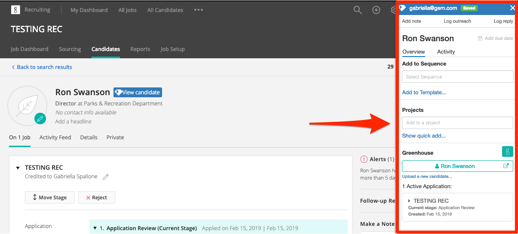Viewport: 518px width, 234px height.
Task: Click Add note in Gem panel
Action: tap(411, 21)
